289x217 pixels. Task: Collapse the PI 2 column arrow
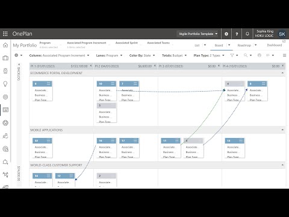click(155, 66)
